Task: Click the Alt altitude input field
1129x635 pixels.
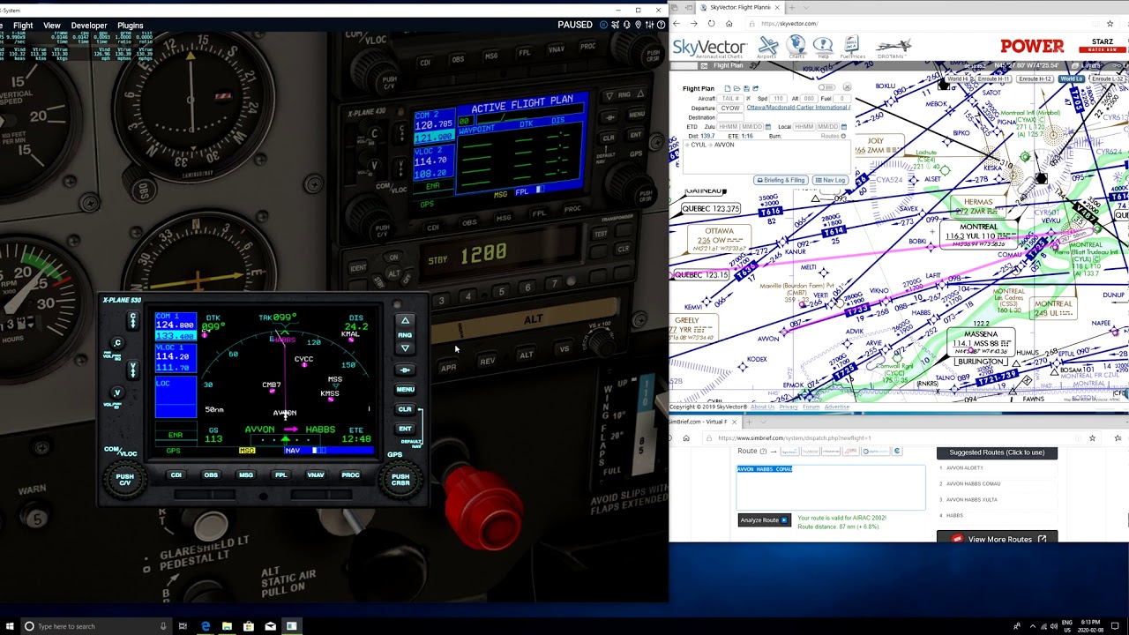Action: click(809, 99)
